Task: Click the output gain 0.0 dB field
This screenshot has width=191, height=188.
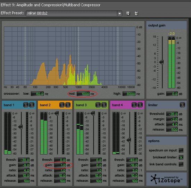Action: tap(172, 94)
